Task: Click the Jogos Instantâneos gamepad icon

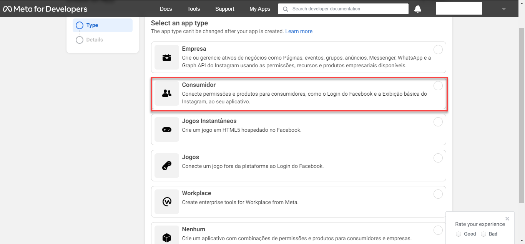Action: pyautogui.click(x=167, y=129)
